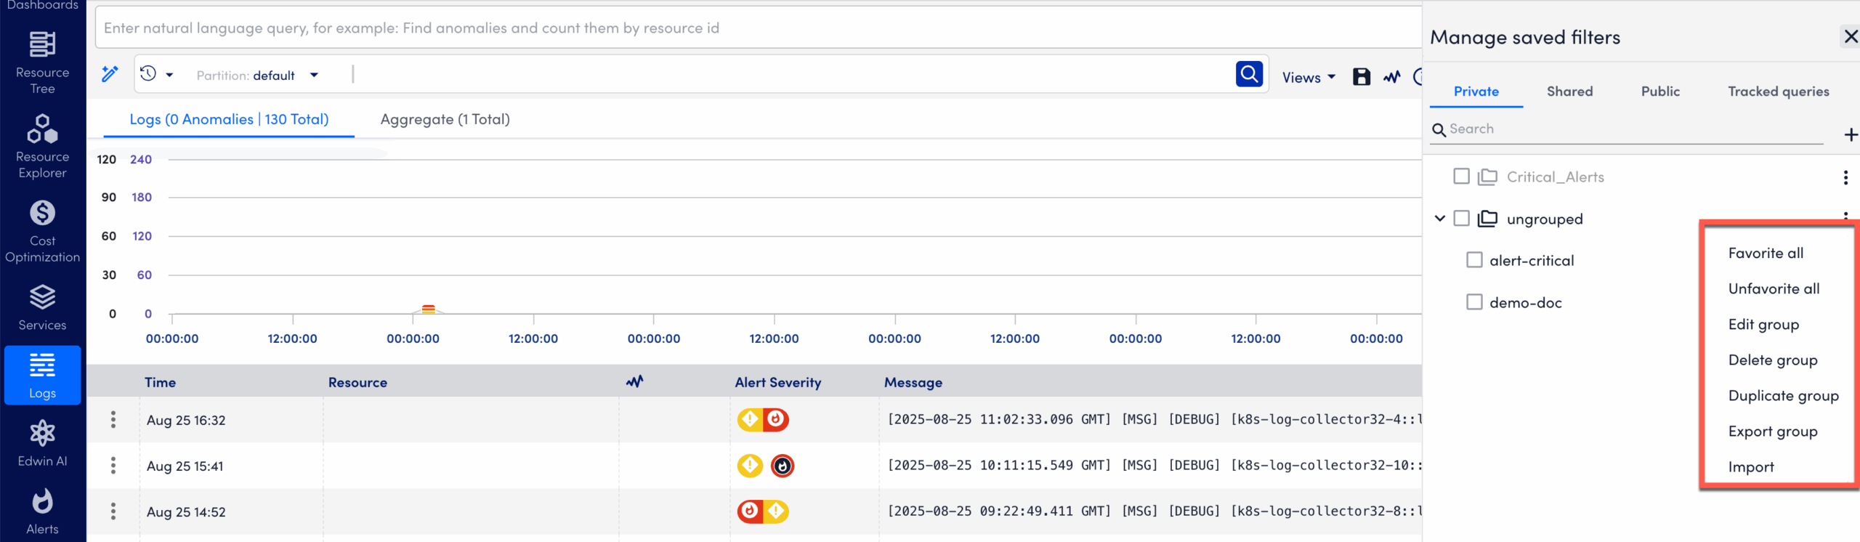Click the blue search button
This screenshot has height=542, width=1860.
(x=1249, y=74)
